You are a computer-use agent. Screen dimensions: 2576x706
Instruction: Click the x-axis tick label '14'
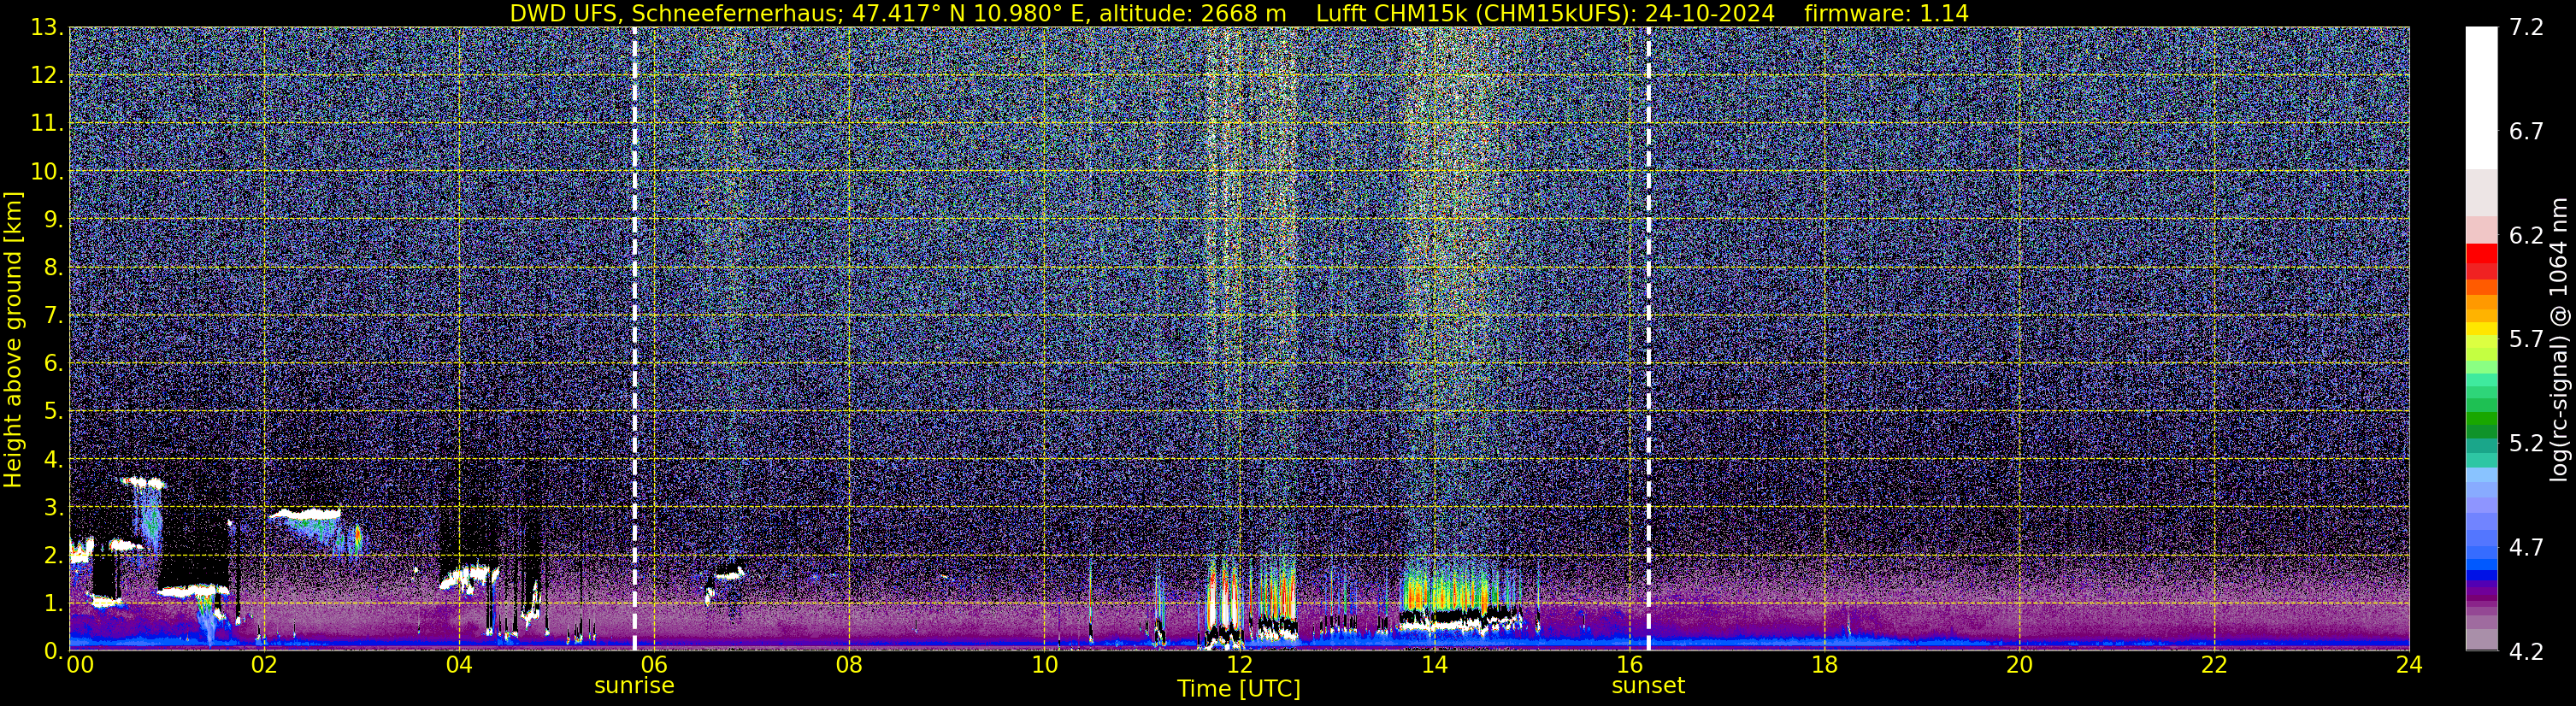[x=1434, y=665]
